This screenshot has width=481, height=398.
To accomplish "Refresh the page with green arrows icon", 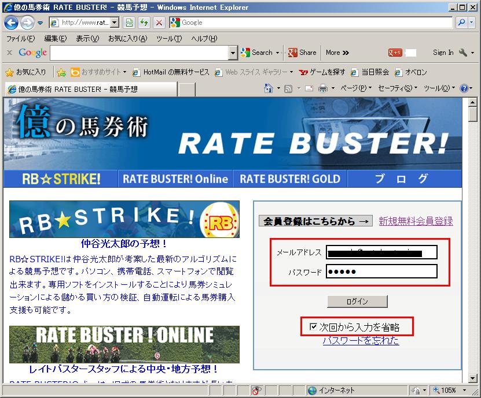I will coord(144,23).
